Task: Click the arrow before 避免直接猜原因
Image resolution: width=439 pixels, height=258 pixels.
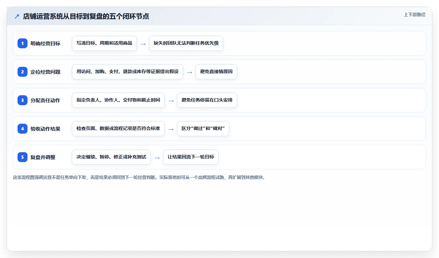Action: [190, 72]
